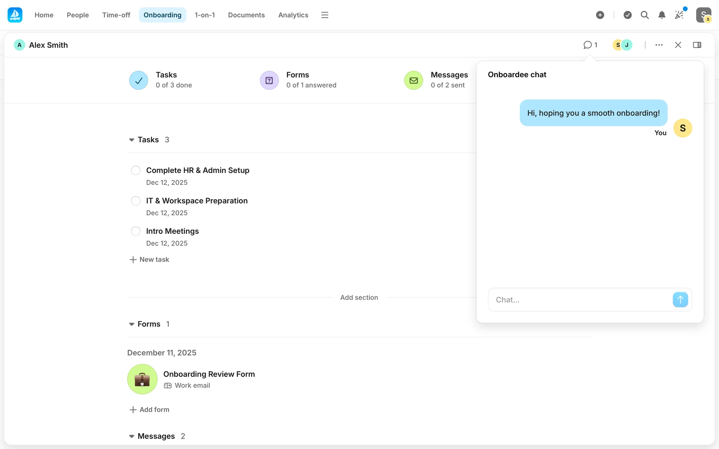Check off IT & Workspace Preparation task
719x449 pixels.
(136, 201)
